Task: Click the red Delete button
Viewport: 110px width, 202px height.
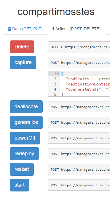Action: click(22, 47)
